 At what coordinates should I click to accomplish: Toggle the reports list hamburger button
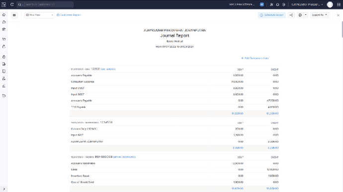pos(14,15)
